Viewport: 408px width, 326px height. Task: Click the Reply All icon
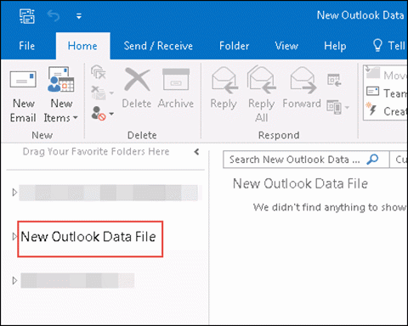[x=261, y=80]
